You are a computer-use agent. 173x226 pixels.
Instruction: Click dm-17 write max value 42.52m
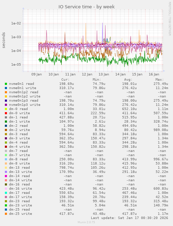[162, 197]
